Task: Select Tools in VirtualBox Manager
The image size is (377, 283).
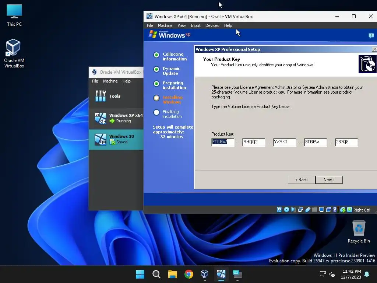Action: click(116, 96)
